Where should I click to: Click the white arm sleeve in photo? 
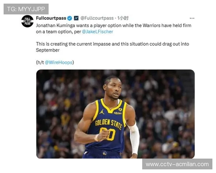(133, 138)
